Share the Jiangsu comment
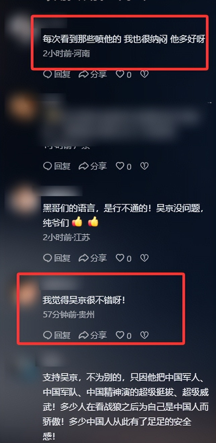The height and width of the screenshot is (443, 216). [93, 258]
